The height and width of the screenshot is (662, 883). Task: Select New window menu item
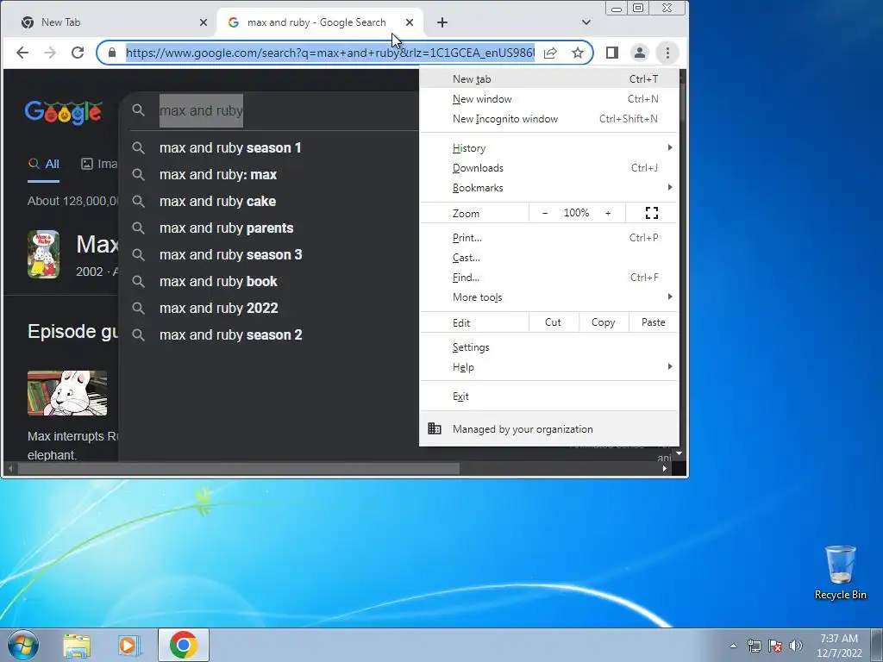tap(548, 99)
